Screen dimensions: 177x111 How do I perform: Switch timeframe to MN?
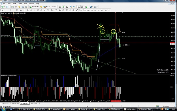point(109,10)
